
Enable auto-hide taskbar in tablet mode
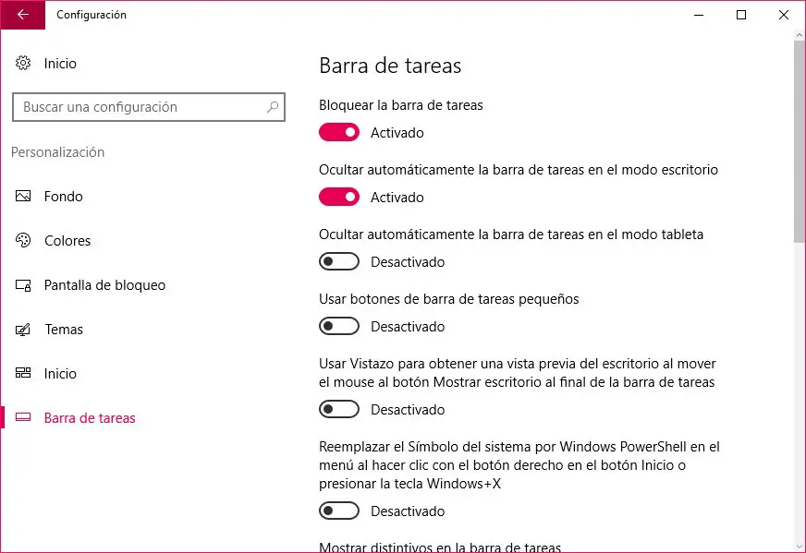(339, 262)
